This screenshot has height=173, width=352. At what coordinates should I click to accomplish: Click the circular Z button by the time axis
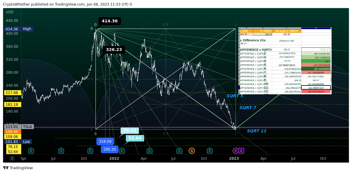point(12,159)
